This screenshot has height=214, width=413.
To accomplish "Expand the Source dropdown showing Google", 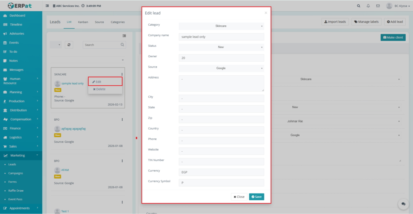I will (x=221, y=68).
